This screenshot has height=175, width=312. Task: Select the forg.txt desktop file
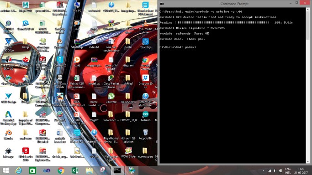(94, 117)
